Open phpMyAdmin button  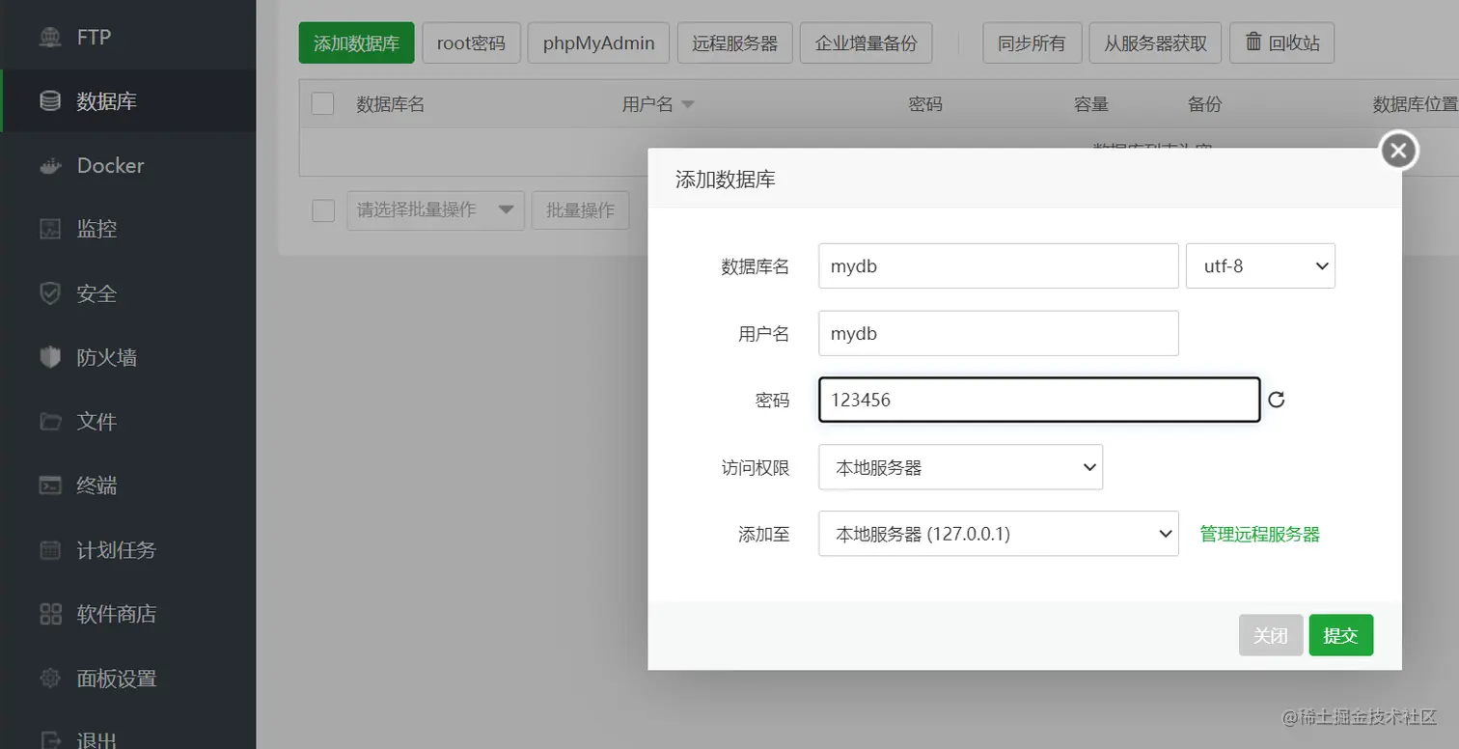pyautogui.click(x=599, y=43)
